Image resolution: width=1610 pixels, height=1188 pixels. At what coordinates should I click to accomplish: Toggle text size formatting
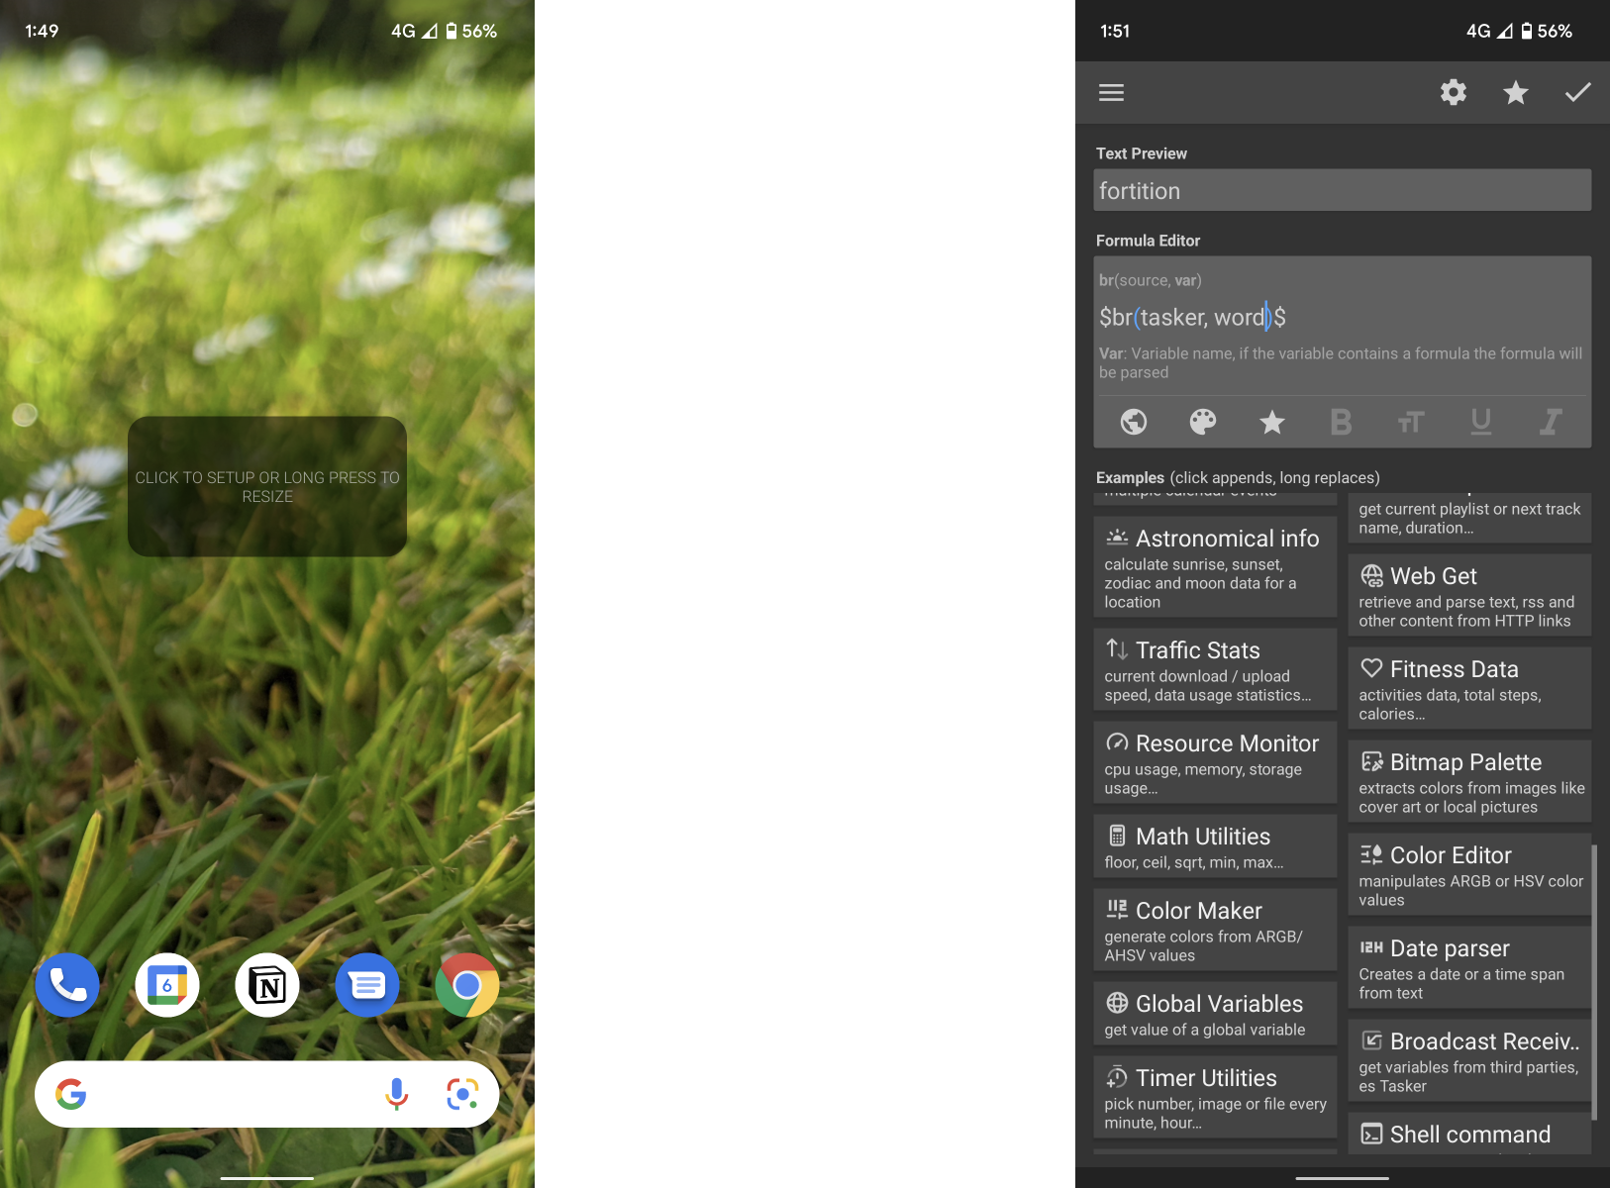click(1411, 422)
